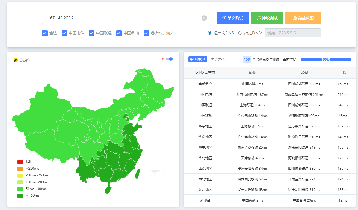Uncheck the 全选 checkbox
This screenshot has width=358, height=210.
[45, 33]
